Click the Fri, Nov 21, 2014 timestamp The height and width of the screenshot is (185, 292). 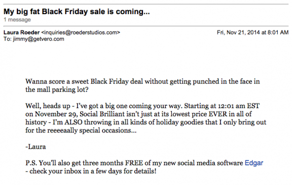(x=252, y=32)
